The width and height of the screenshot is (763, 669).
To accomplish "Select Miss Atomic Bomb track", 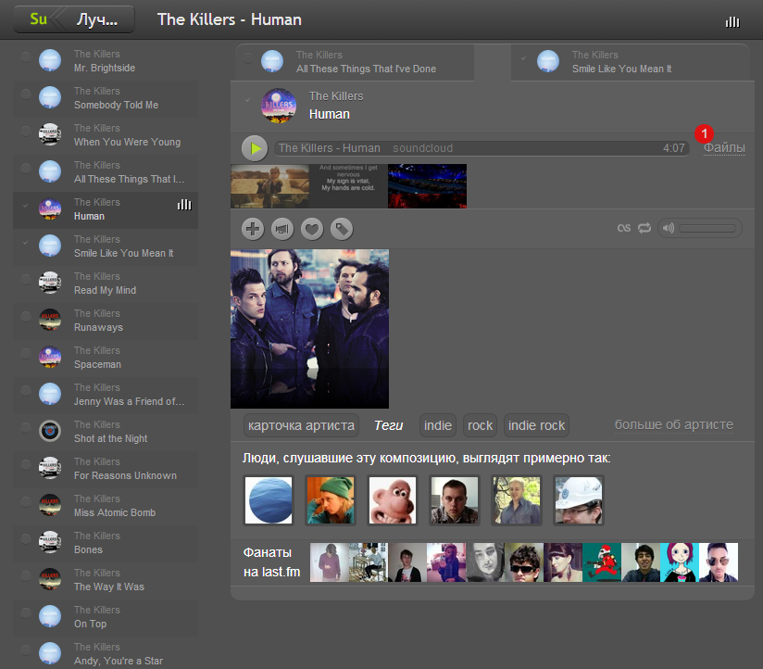I will pos(106,505).
